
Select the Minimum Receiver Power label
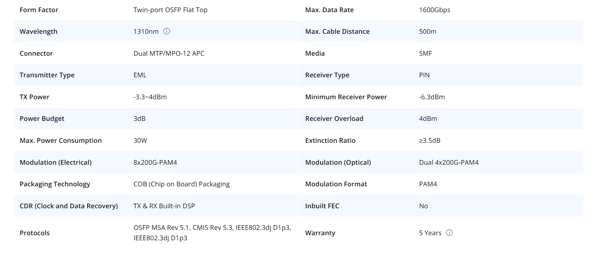pyautogui.click(x=346, y=97)
